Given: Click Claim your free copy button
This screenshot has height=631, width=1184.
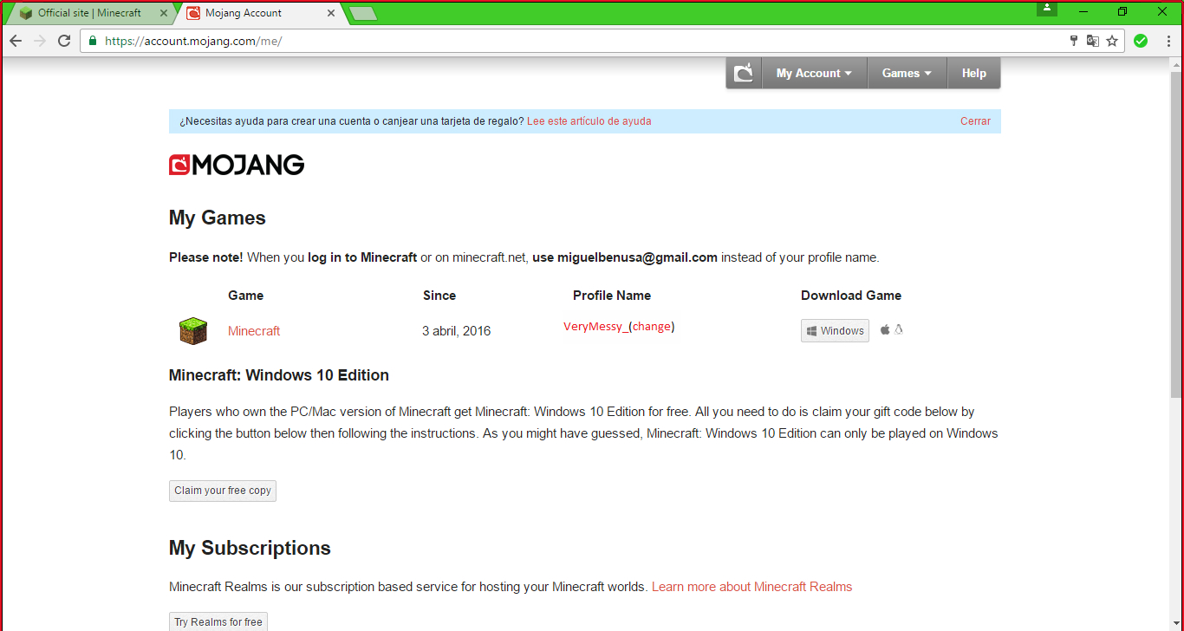Looking at the screenshot, I should [x=223, y=491].
